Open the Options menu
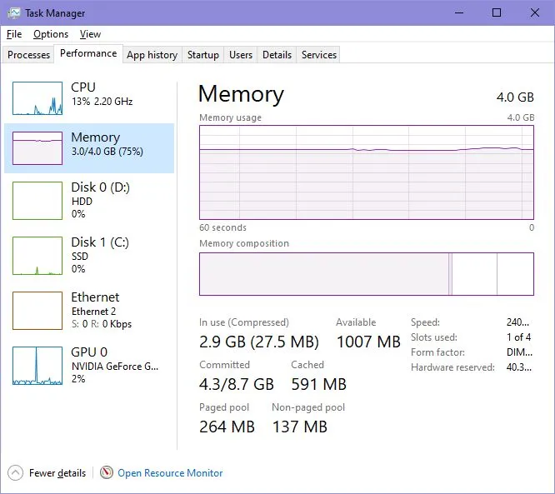This screenshot has width=555, height=494. pos(51,34)
